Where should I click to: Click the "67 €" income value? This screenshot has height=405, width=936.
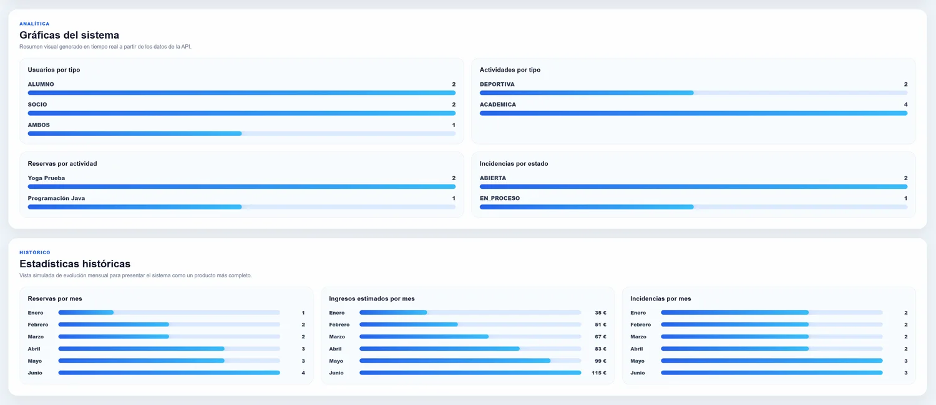click(600, 336)
